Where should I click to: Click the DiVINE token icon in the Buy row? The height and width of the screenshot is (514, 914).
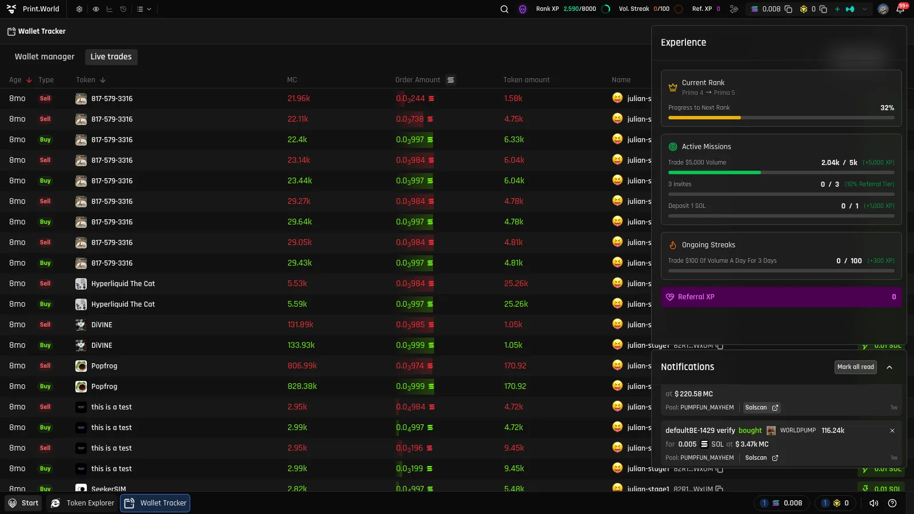tap(81, 346)
